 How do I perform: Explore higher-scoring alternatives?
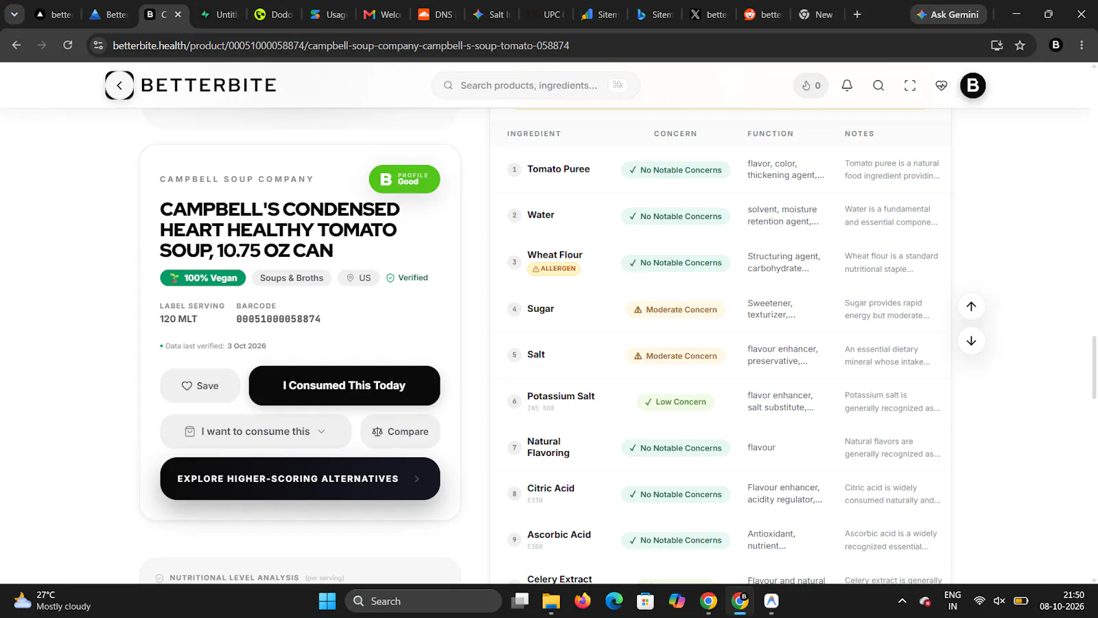click(300, 479)
